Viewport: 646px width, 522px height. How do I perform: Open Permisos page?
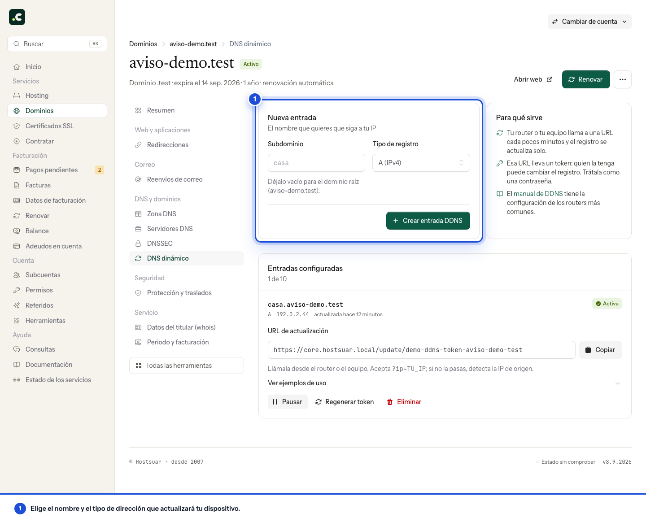pos(57,290)
